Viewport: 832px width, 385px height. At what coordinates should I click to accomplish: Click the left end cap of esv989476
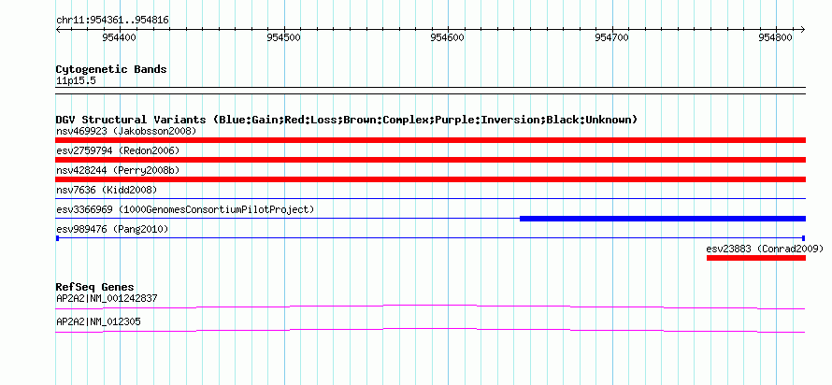[x=57, y=238]
